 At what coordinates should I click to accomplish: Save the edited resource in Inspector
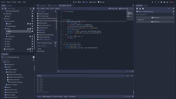point(143,9)
